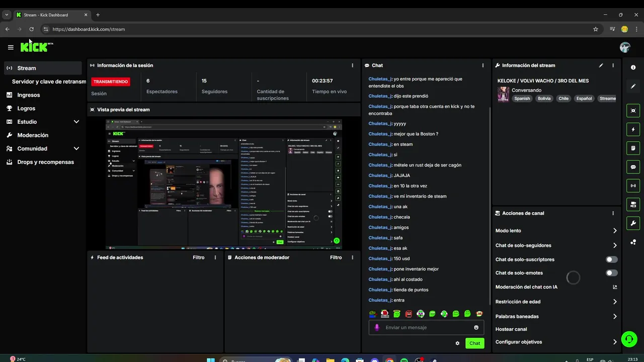Click the browser address bar URL
This screenshot has width=644, height=362.
pos(89,29)
